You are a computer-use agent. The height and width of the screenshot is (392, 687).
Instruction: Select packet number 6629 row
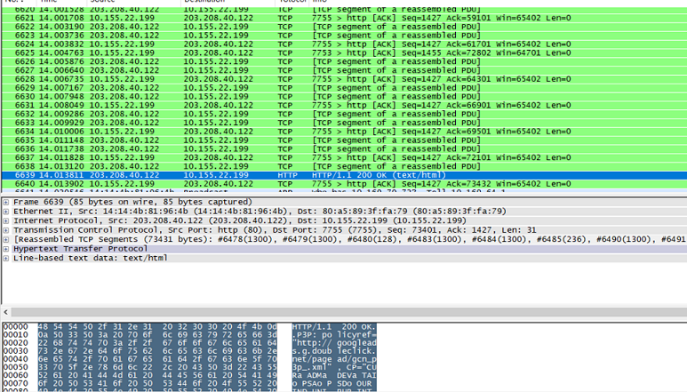[x=344, y=88]
